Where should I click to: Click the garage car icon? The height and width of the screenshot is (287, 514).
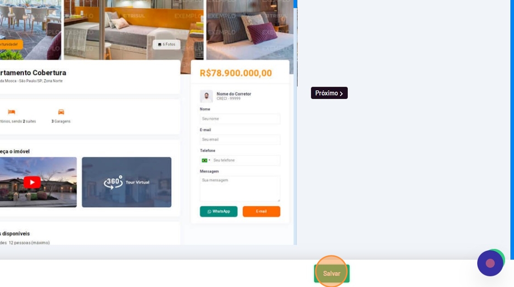[x=61, y=112]
